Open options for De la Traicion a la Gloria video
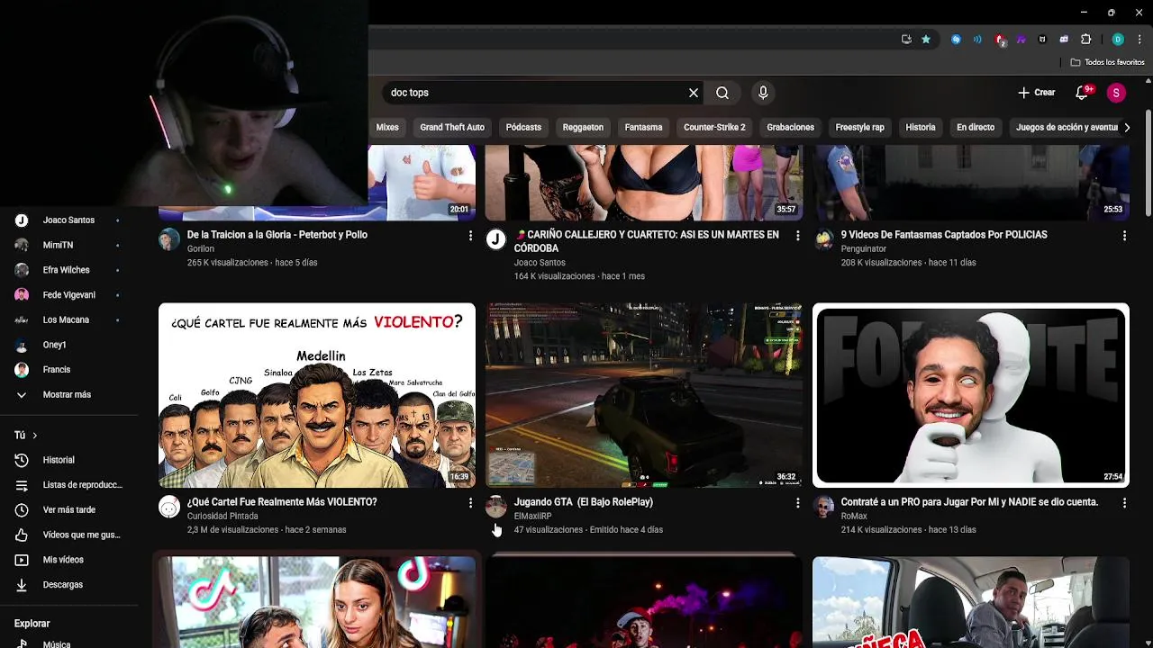 click(x=470, y=236)
